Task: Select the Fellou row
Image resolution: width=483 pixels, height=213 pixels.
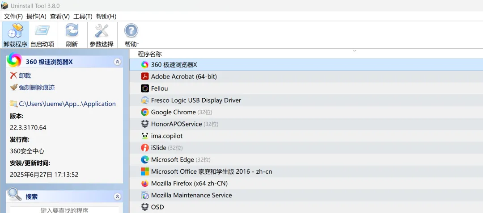Action: tap(306, 88)
